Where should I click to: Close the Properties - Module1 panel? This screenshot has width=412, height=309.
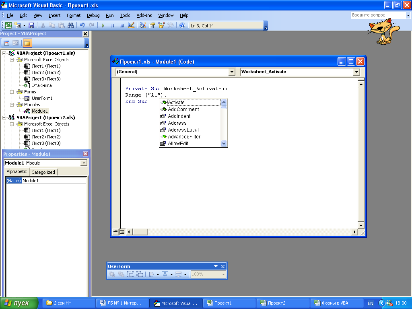pos(85,154)
